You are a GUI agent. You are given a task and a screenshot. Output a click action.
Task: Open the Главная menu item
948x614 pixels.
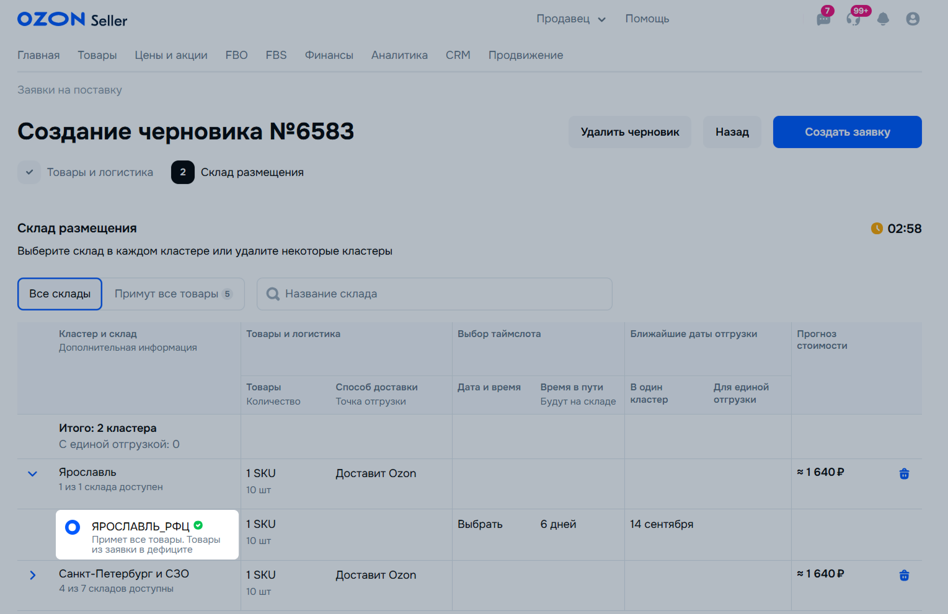(x=38, y=55)
